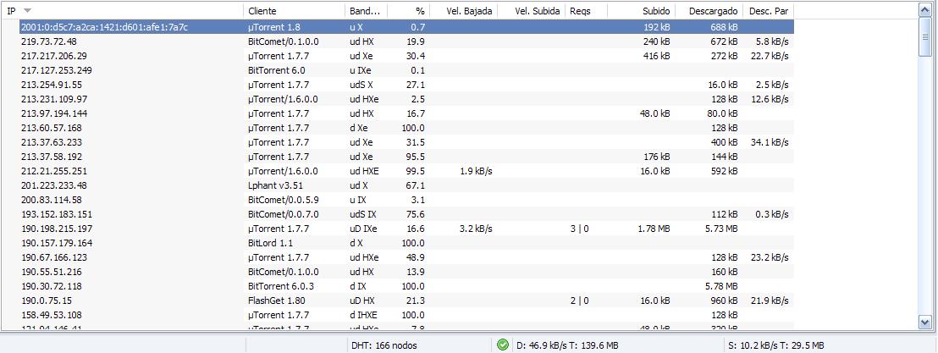
Task: Click the scrollbar down arrow
Action: point(925,322)
